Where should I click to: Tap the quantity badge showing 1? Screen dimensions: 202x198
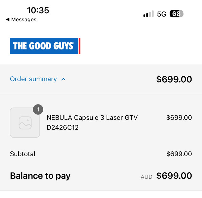point(38,109)
